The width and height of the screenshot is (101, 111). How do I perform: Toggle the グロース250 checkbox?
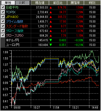[3, 35]
